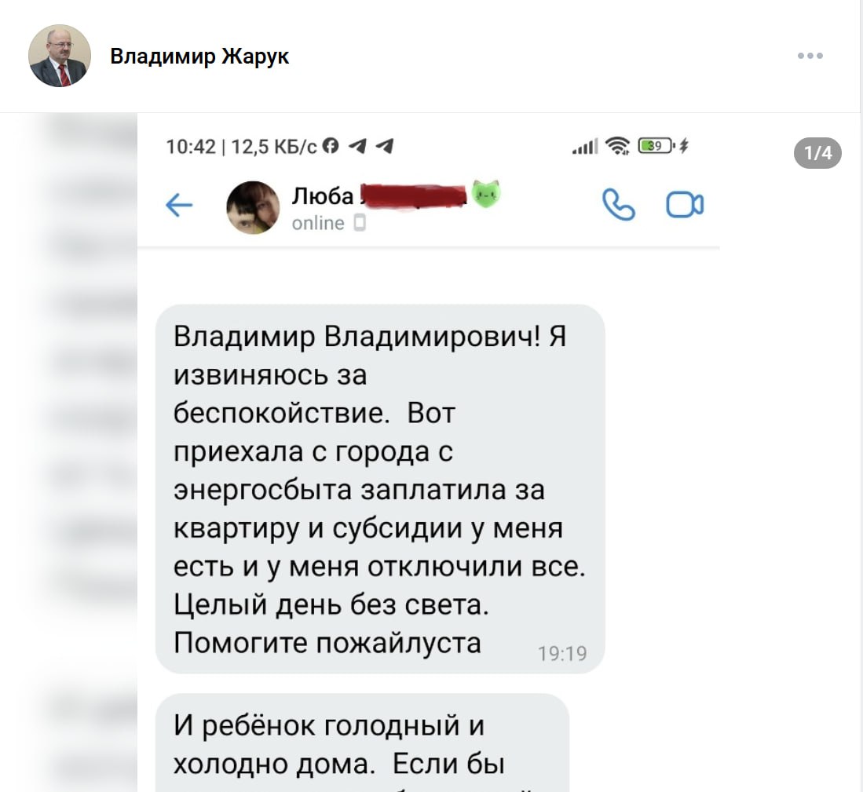This screenshot has height=792, width=863.
Task: Click message starting with Владимир Владимирович
Action: pos(380,489)
